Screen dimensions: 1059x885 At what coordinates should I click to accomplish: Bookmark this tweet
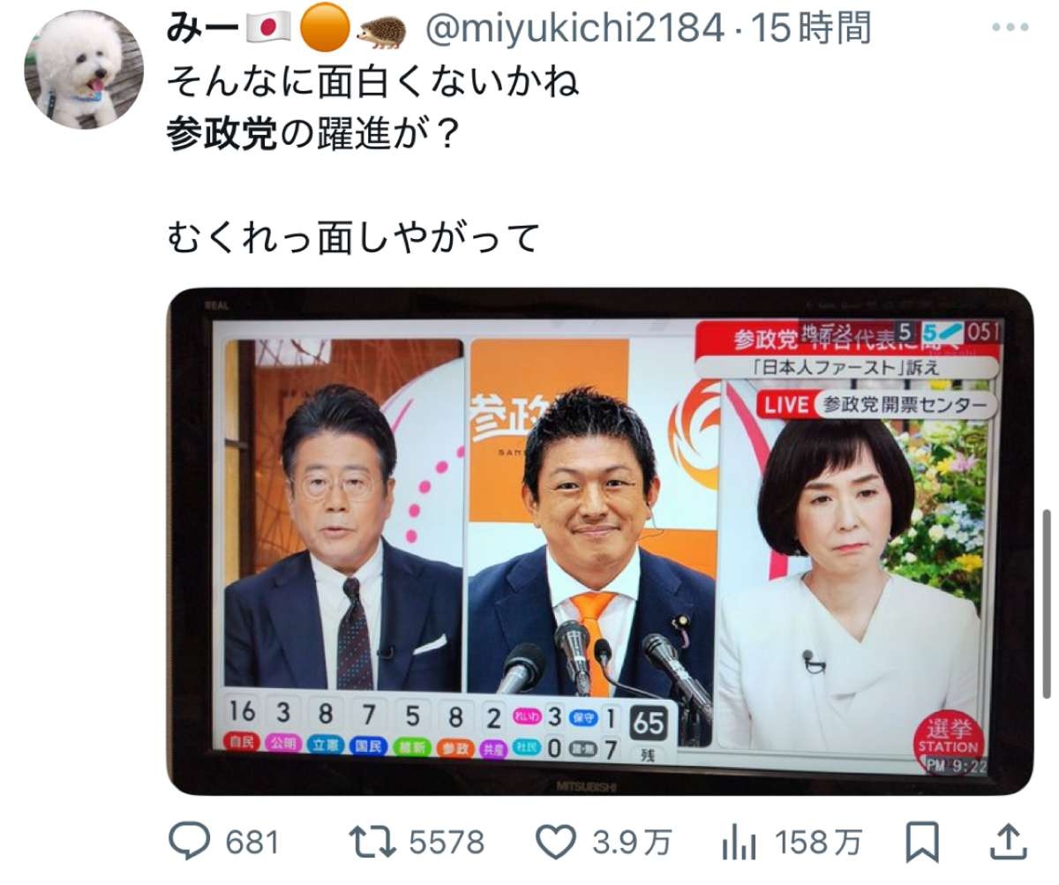point(921,842)
